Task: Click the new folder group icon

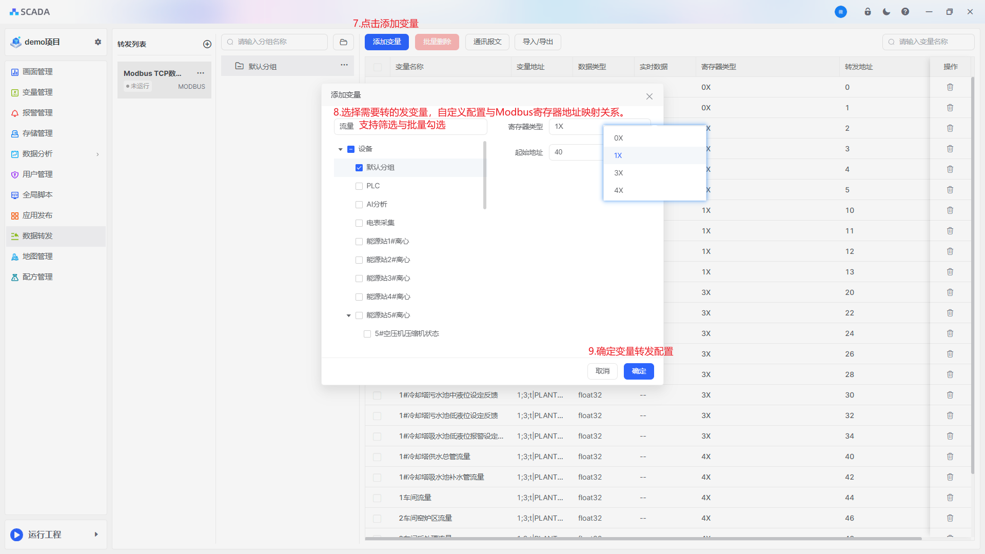Action: (x=343, y=42)
